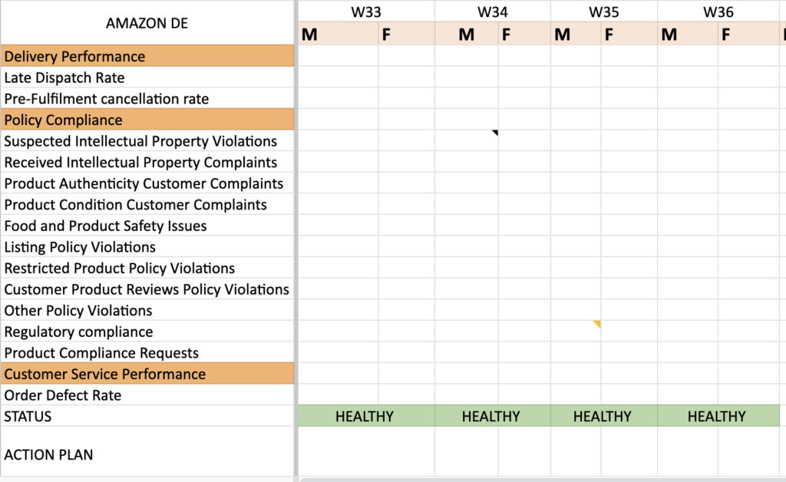Select the M column header under W34

click(x=466, y=34)
